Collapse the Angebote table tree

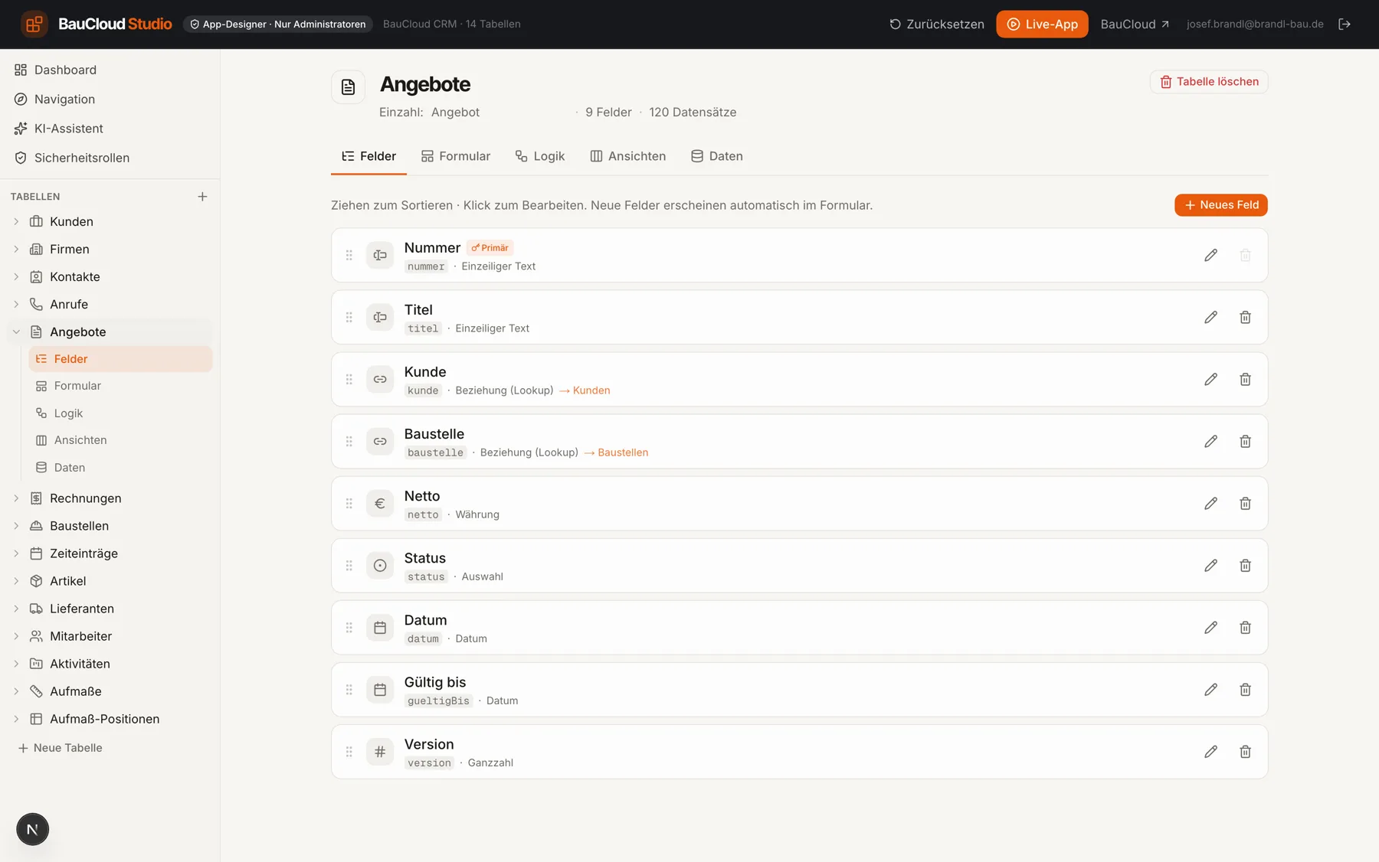pyautogui.click(x=16, y=331)
